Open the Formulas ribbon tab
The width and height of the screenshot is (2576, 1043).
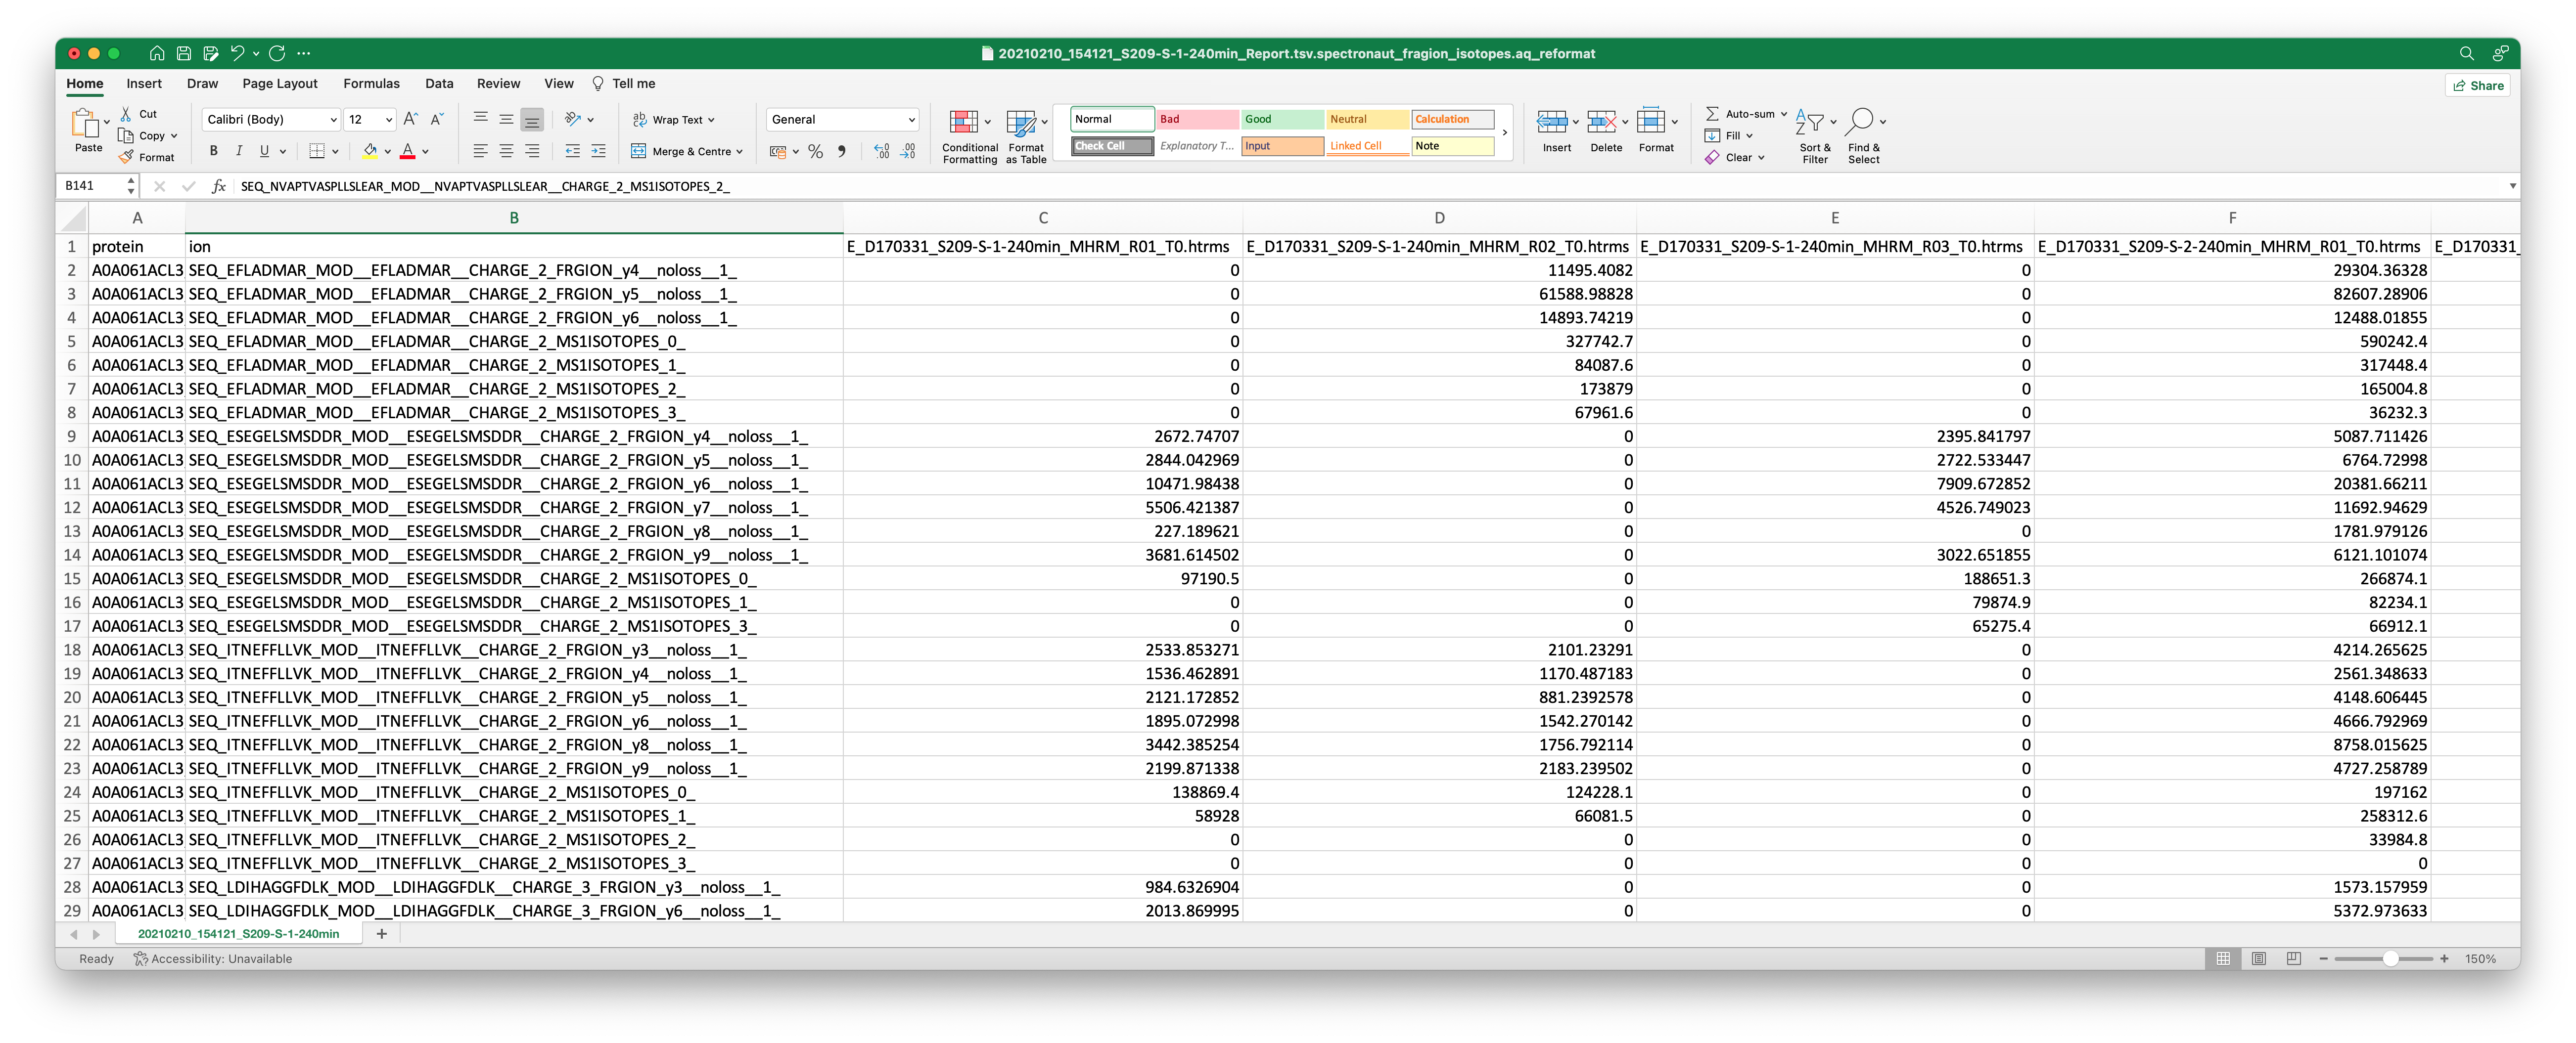tap(371, 84)
